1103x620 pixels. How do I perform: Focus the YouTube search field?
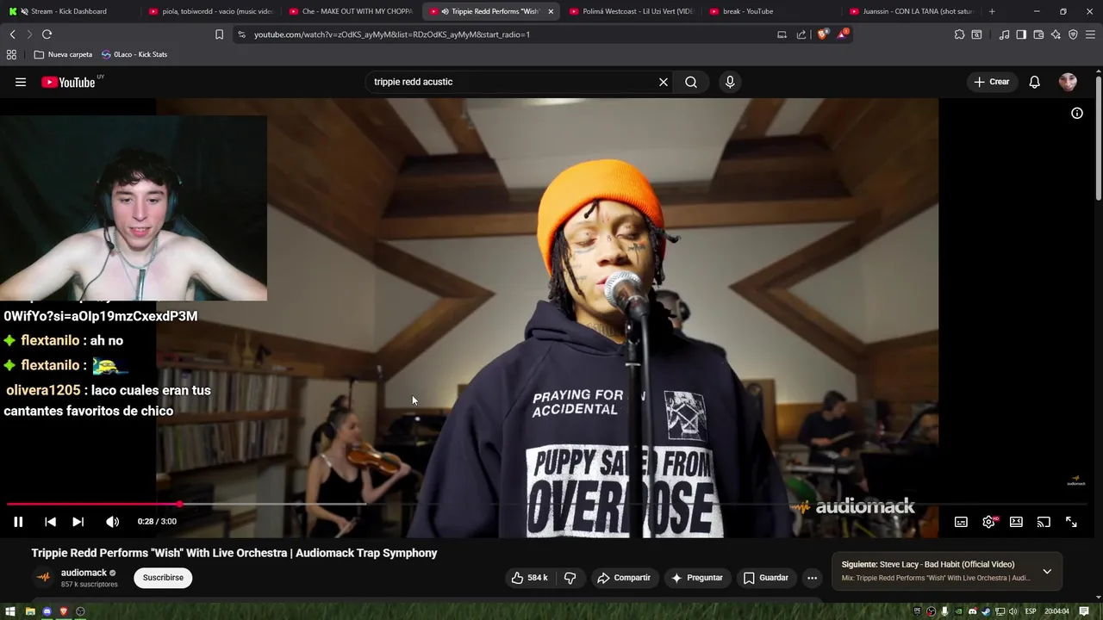[x=513, y=82]
